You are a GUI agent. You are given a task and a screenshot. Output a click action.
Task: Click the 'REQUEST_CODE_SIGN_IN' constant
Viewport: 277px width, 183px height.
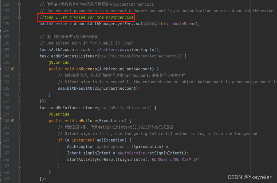tap(175, 160)
